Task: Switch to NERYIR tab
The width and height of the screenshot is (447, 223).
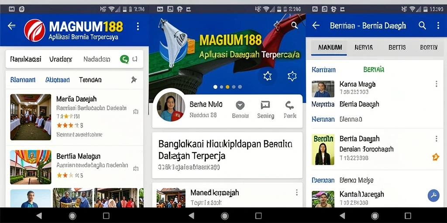Action: click(x=364, y=47)
